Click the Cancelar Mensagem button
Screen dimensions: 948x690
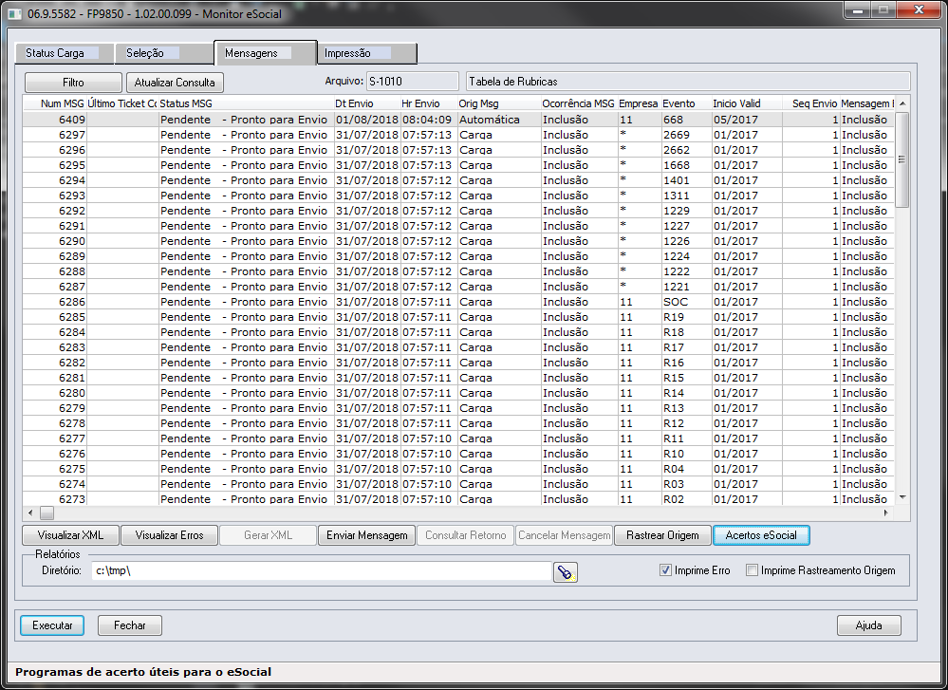[x=564, y=535]
